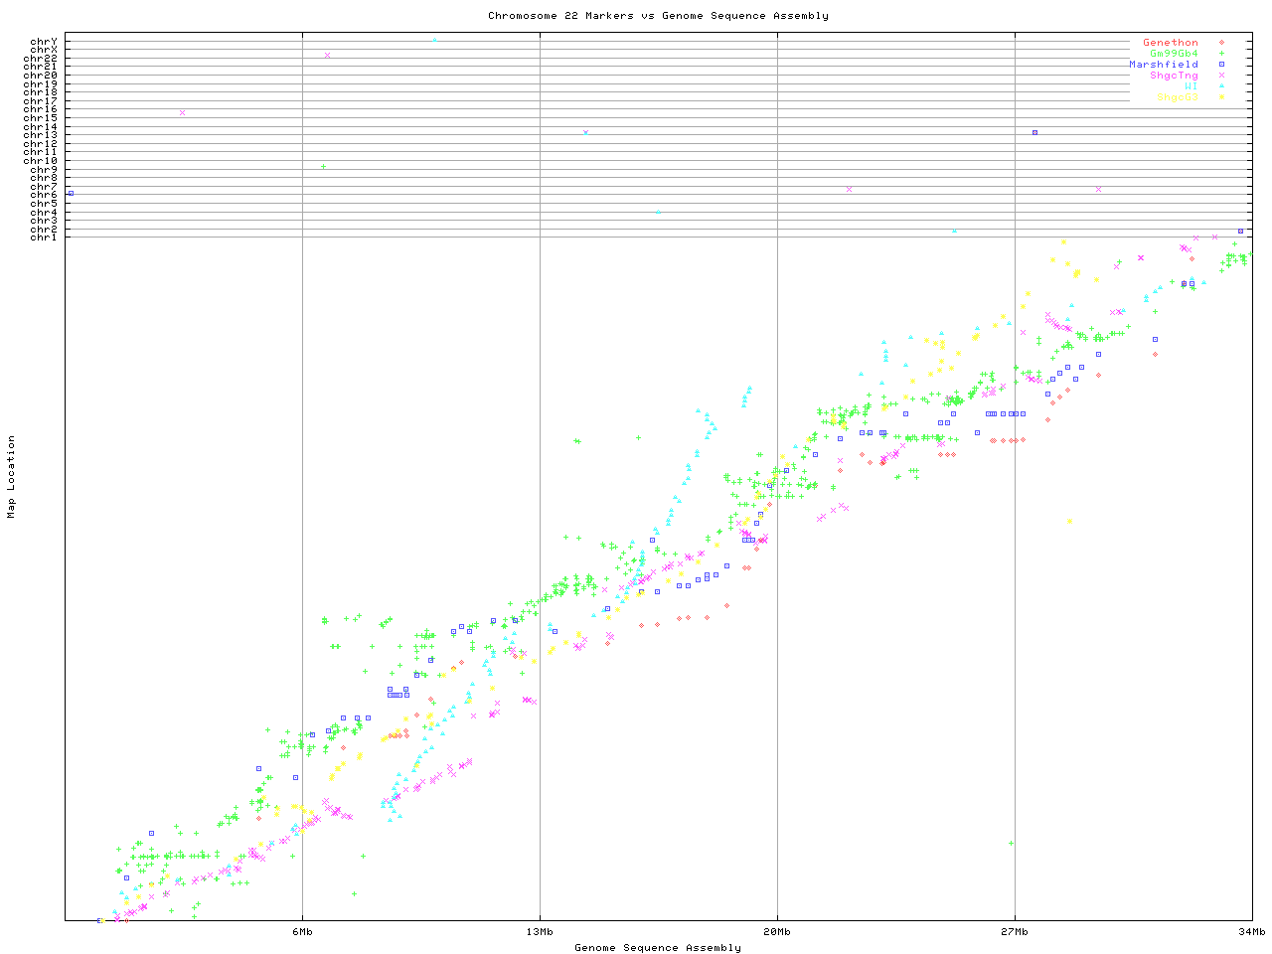Click the cyan WI triangle legend marker

(1221, 86)
